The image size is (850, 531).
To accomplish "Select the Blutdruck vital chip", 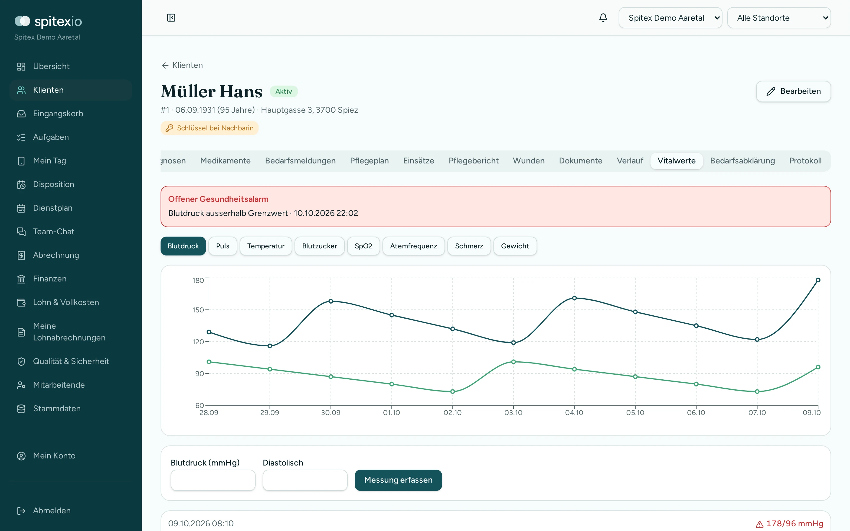I will coord(183,246).
